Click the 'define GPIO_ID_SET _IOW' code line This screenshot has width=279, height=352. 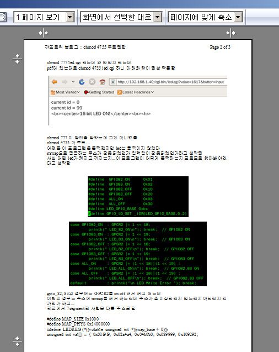[x=137, y=213]
